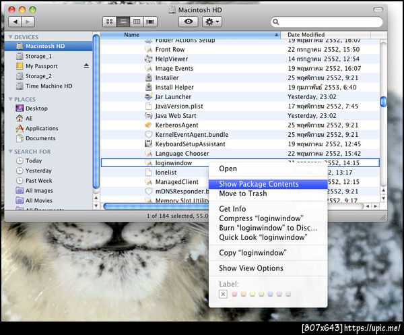Switch to list view
Image resolution: width=404 pixels, height=335 pixels.
(x=123, y=22)
